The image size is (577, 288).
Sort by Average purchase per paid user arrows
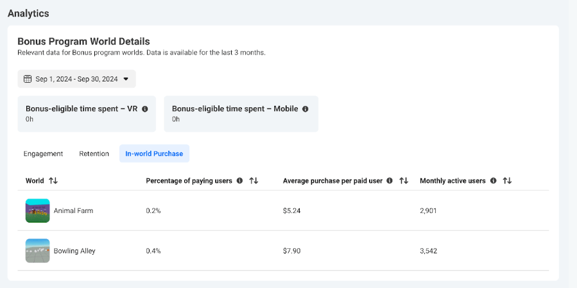404,181
